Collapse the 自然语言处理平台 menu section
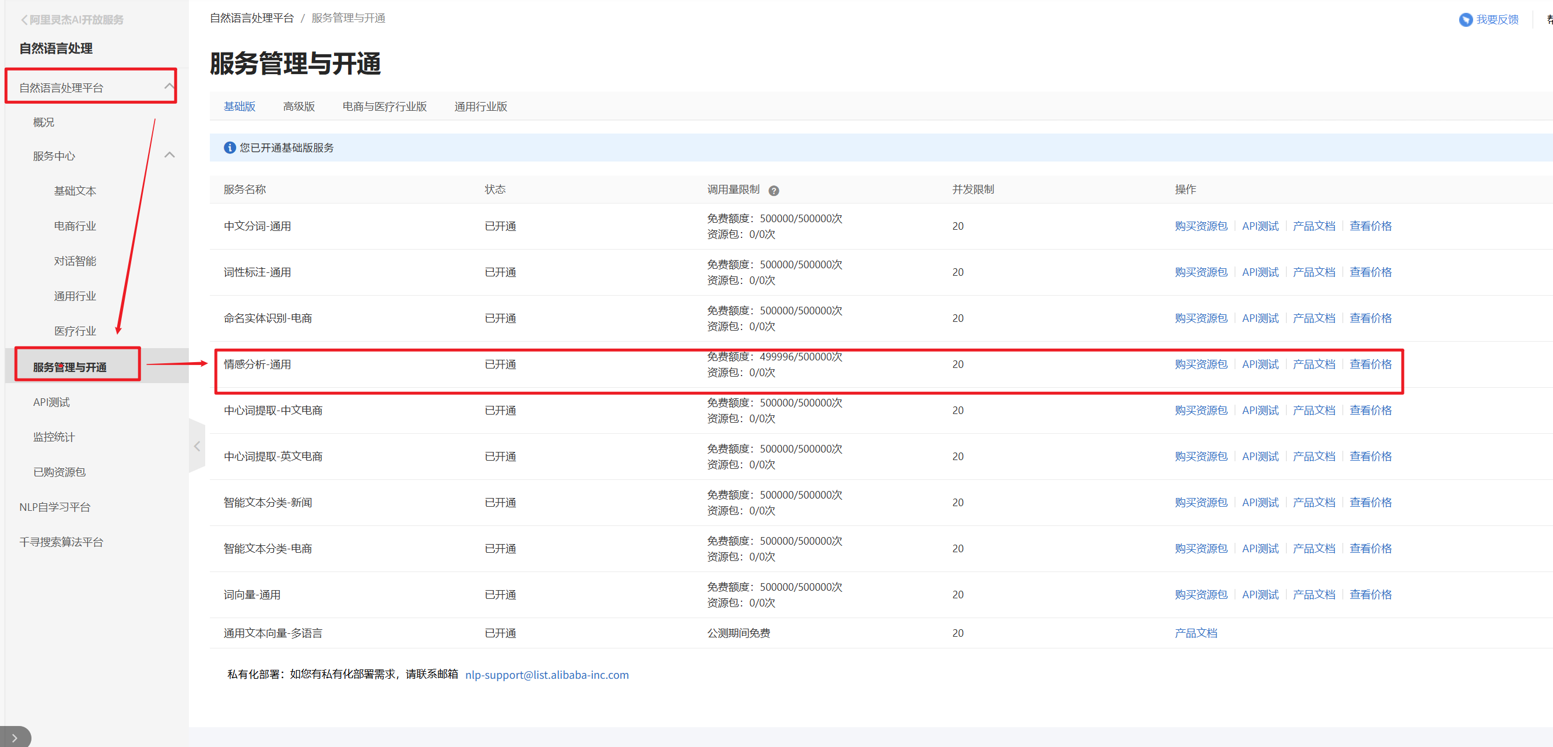Image resolution: width=1553 pixels, height=747 pixels. (169, 87)
